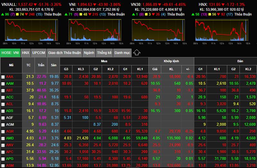Switch to the HNX tab
Screen dimensions: 257x168
coord(25,53)
